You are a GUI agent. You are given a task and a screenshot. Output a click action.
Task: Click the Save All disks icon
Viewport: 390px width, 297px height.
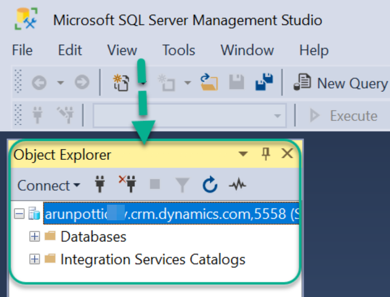264,83
